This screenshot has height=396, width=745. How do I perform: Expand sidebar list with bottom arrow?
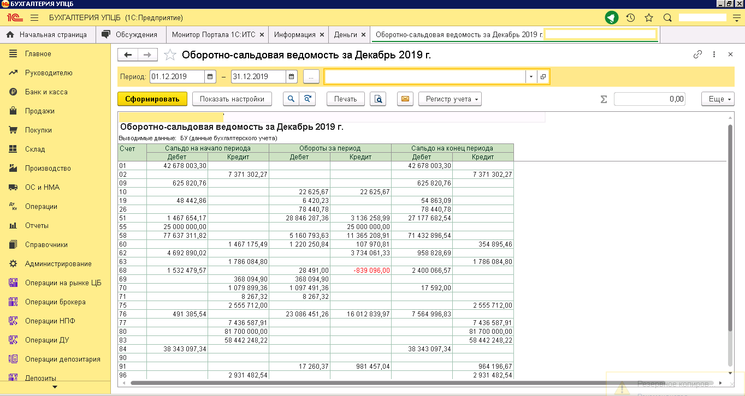coord(55,387)
